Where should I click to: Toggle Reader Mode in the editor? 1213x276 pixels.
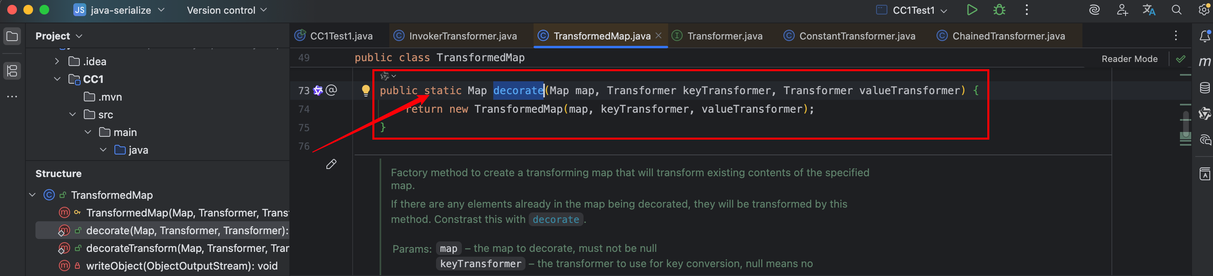pyautogui.click(x=1129, y=59)
